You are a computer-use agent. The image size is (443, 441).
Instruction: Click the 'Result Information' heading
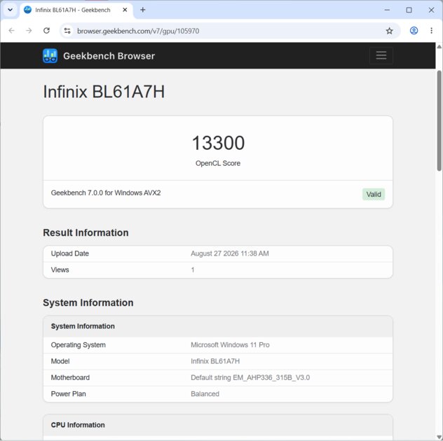pyautogui.click(x=86, y=232)
